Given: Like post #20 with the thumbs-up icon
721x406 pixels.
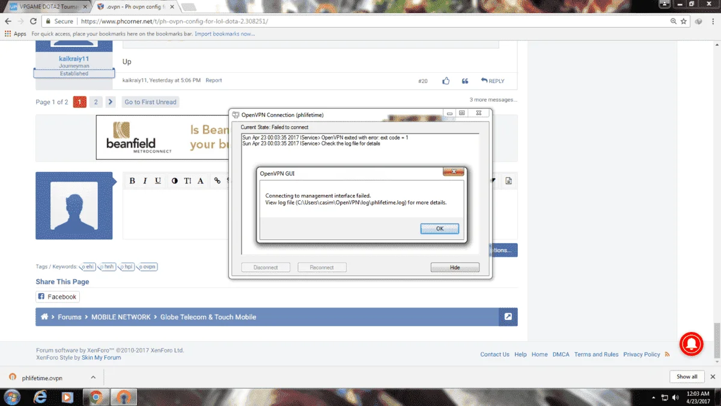Looking at the screenshot, I should (446, 81).
